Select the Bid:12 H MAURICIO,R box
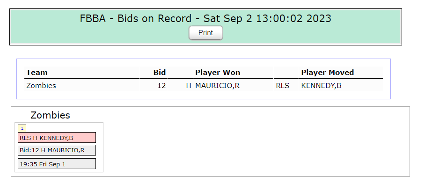The image size is (425, 193). coord(57,150)
